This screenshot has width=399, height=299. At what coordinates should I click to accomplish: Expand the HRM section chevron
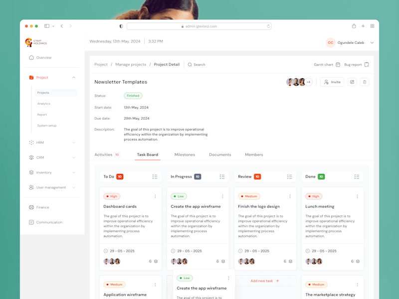click(x=74, y=143)
